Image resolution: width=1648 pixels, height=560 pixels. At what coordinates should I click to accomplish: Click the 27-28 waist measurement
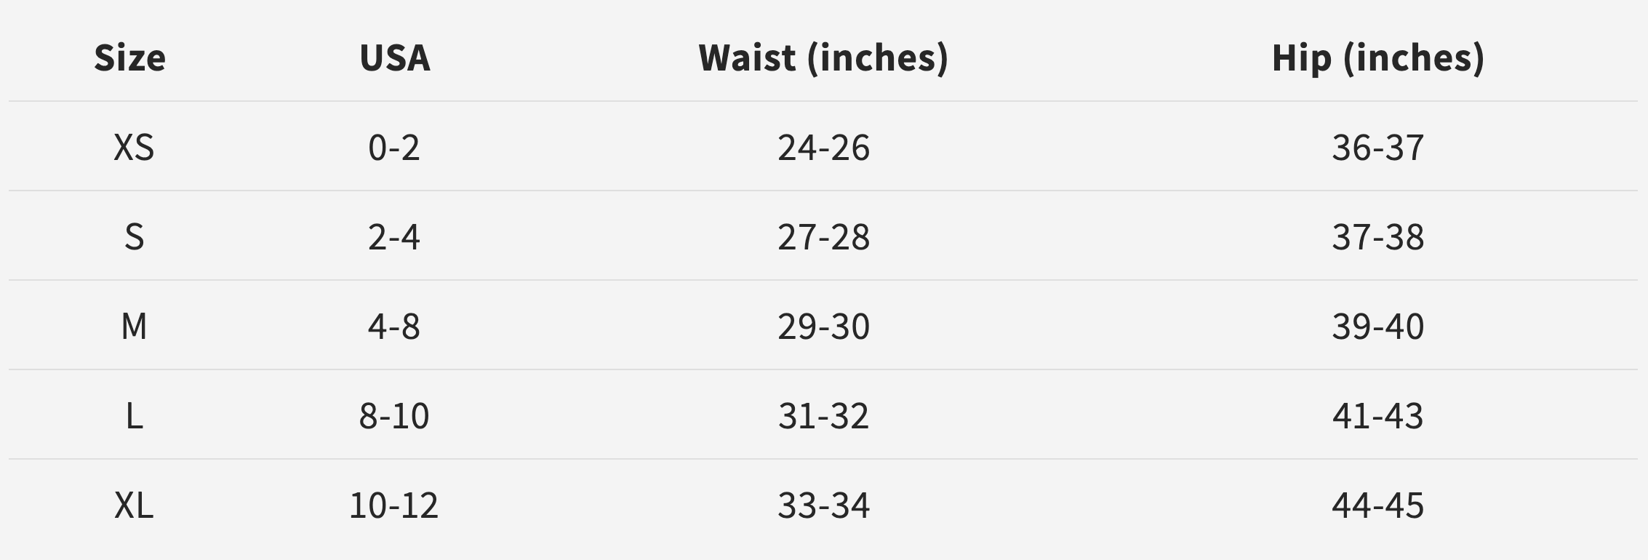click(x=823, y=237)
